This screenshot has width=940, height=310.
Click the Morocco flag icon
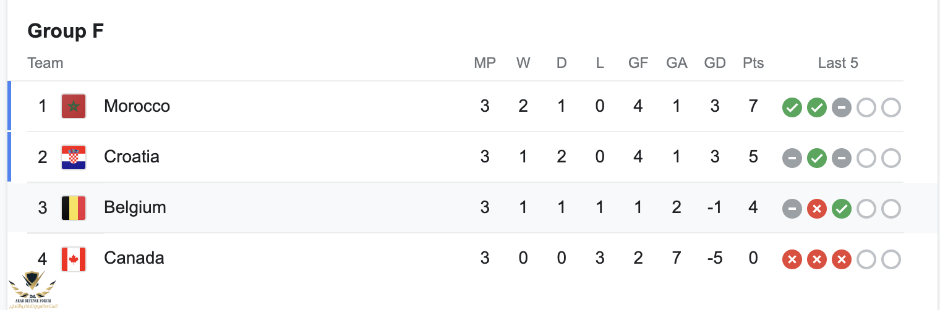tap(74, 106)
